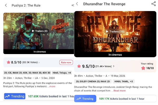Share Pushpa 2: The Rule movie
This screenshot has width=158, height=105.
pos(73,5)
